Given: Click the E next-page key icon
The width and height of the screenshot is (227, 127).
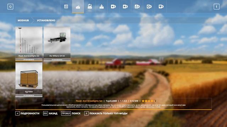Looking at the screenshot, I should [x=216, y=7].
